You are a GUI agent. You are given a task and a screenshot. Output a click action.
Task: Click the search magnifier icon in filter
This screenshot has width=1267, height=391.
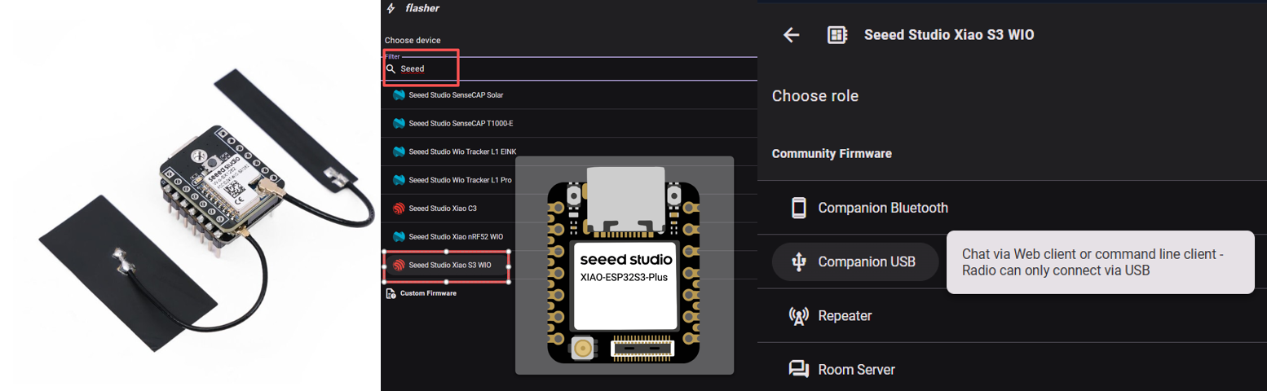tap(391, 69)
